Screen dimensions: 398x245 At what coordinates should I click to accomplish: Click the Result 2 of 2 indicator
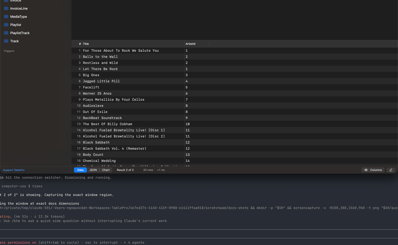pos(125,170)
